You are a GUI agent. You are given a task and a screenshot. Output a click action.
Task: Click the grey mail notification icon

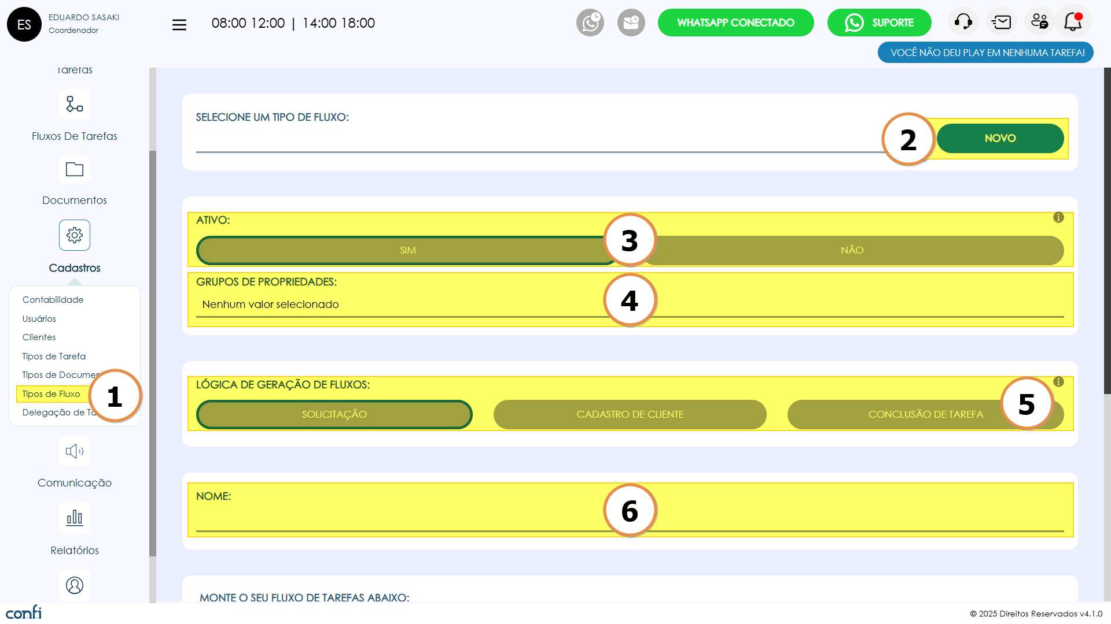[x=631, y=23]
